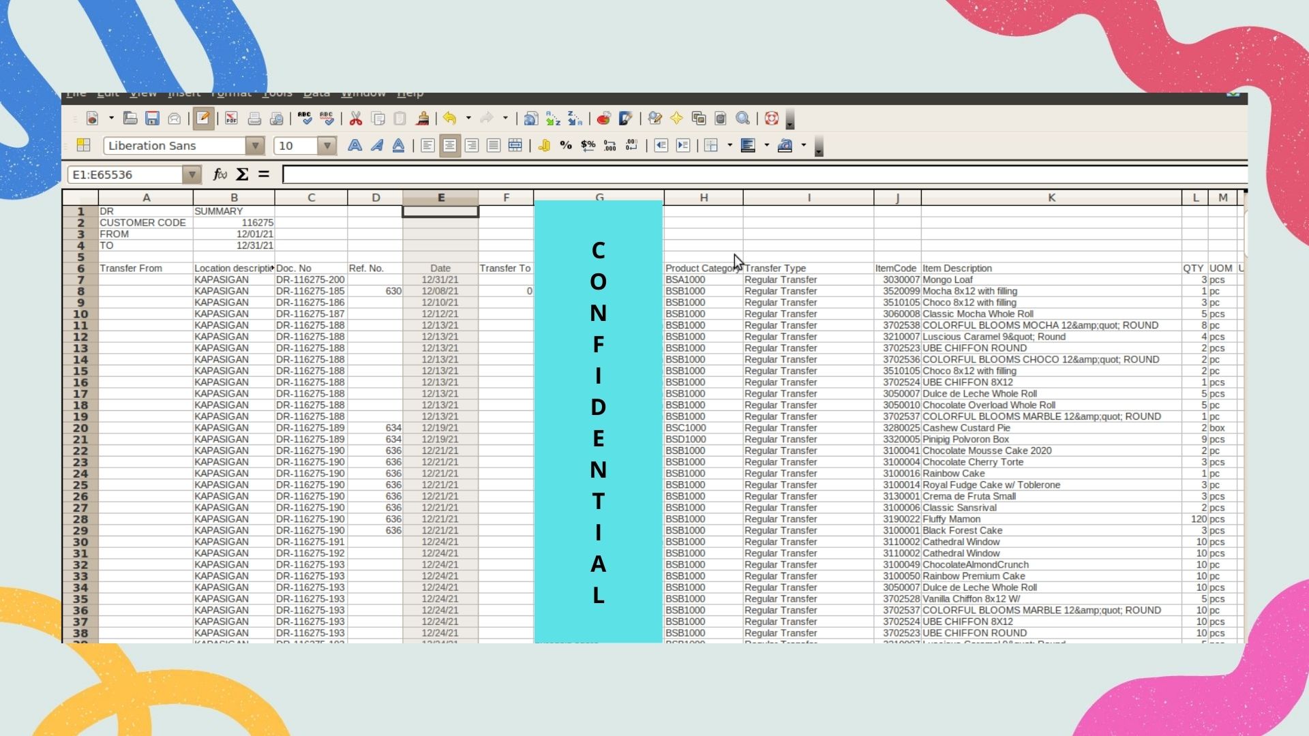The image size is (1309, 736).
Task: Open the Insert Chart tool
Action: [603, 119]
